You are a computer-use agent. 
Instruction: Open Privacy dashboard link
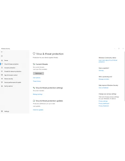pos(104,103)
